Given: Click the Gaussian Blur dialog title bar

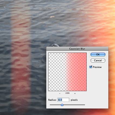Looking at the screenshot, I should 77,49.
